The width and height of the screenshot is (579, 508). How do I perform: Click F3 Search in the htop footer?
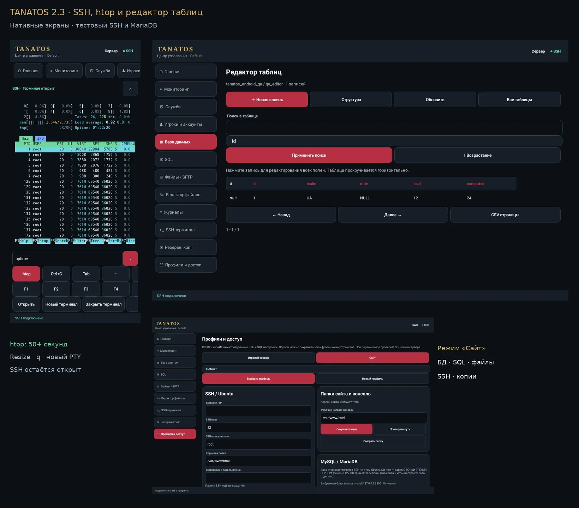pos(59,241)
